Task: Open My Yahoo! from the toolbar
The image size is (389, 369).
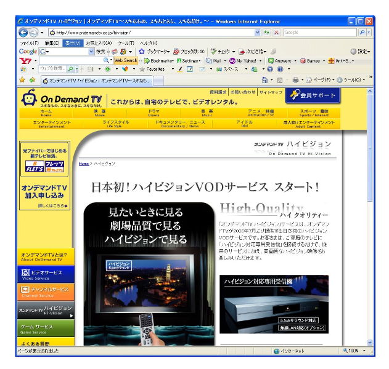Action: [243, 61]
